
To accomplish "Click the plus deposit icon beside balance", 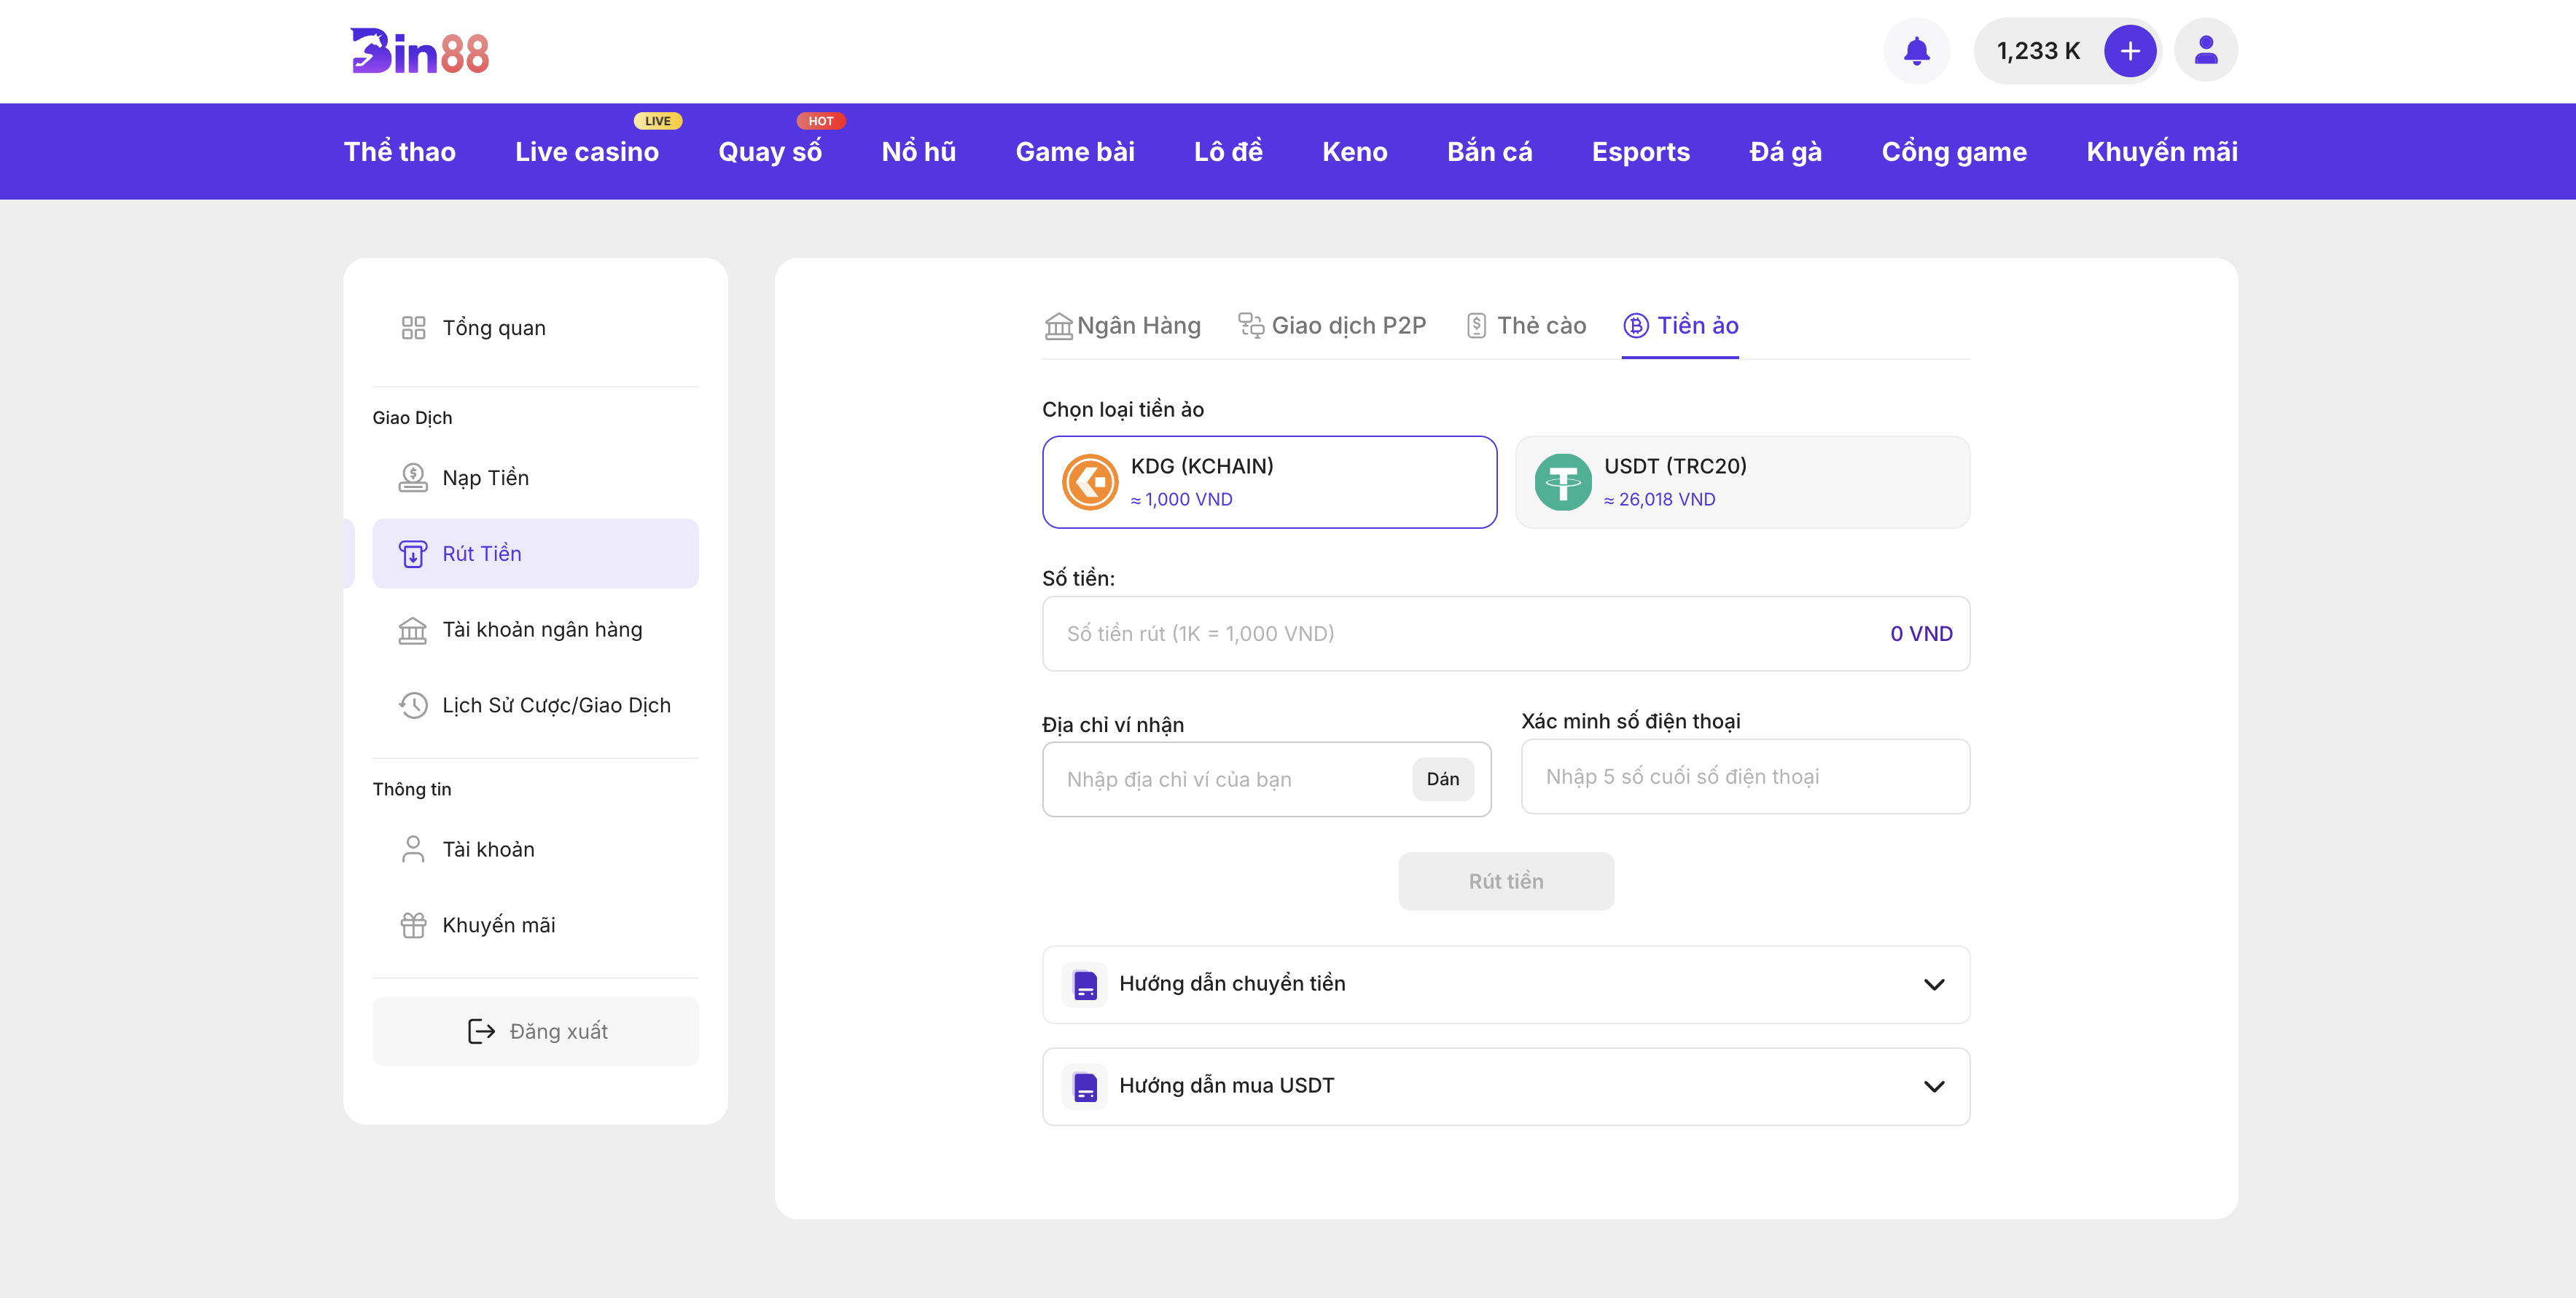I will (x=2130, y=51).
